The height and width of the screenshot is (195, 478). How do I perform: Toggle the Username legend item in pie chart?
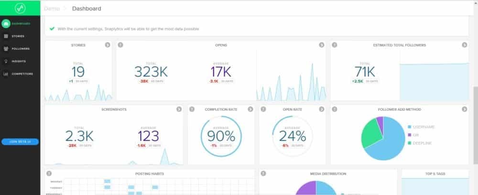421,127
